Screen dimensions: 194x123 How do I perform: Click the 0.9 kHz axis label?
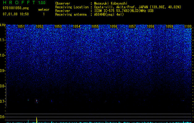(3, 71)
